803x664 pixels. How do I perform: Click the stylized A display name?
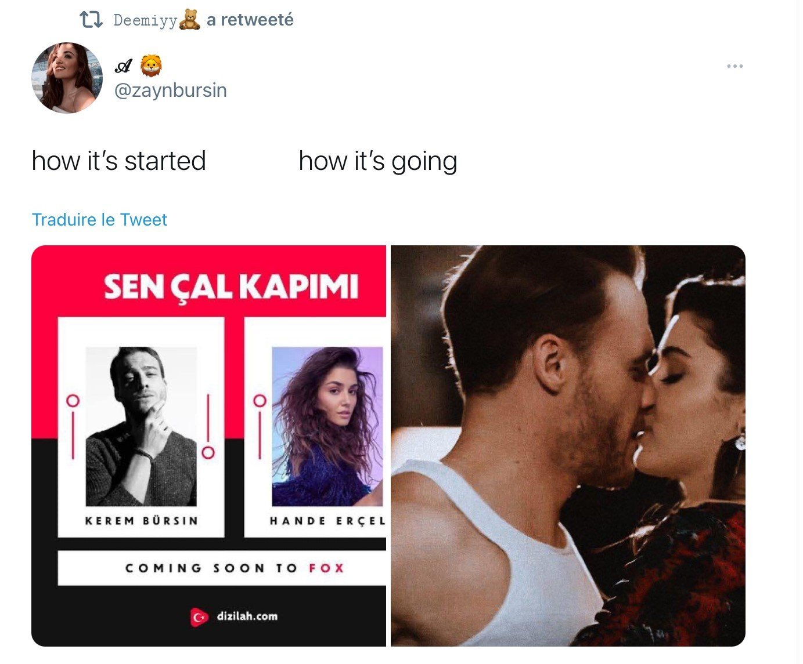pos(123,67)
